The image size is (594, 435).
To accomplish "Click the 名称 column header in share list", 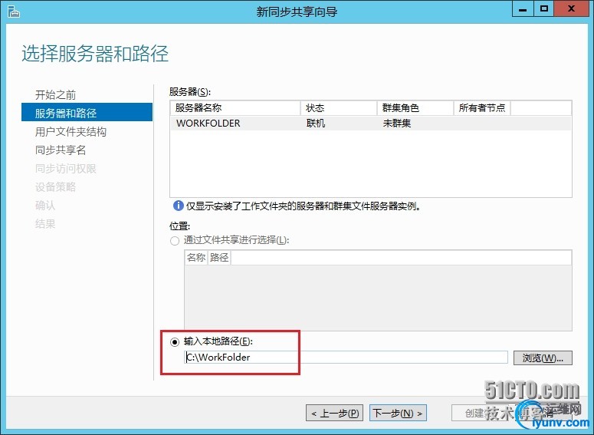I will [x=196, y=258].
